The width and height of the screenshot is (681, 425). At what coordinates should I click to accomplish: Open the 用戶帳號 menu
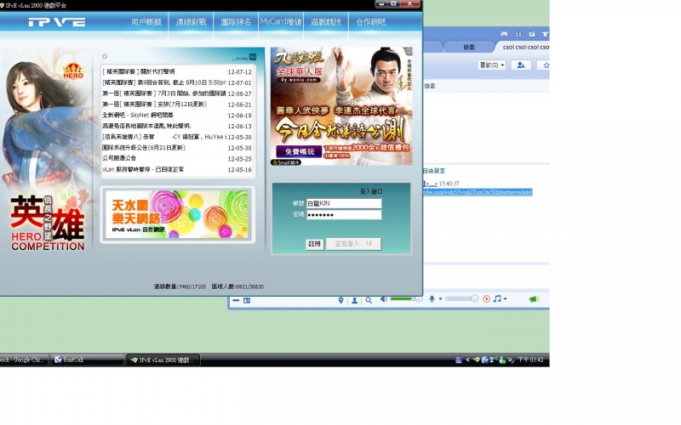coord(146,22)
